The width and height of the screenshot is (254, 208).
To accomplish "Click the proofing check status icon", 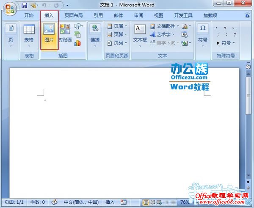I will pos(55,202).
